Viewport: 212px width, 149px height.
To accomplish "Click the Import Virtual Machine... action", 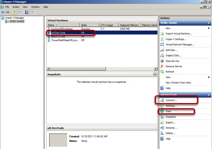I will (x=179, y=34).
